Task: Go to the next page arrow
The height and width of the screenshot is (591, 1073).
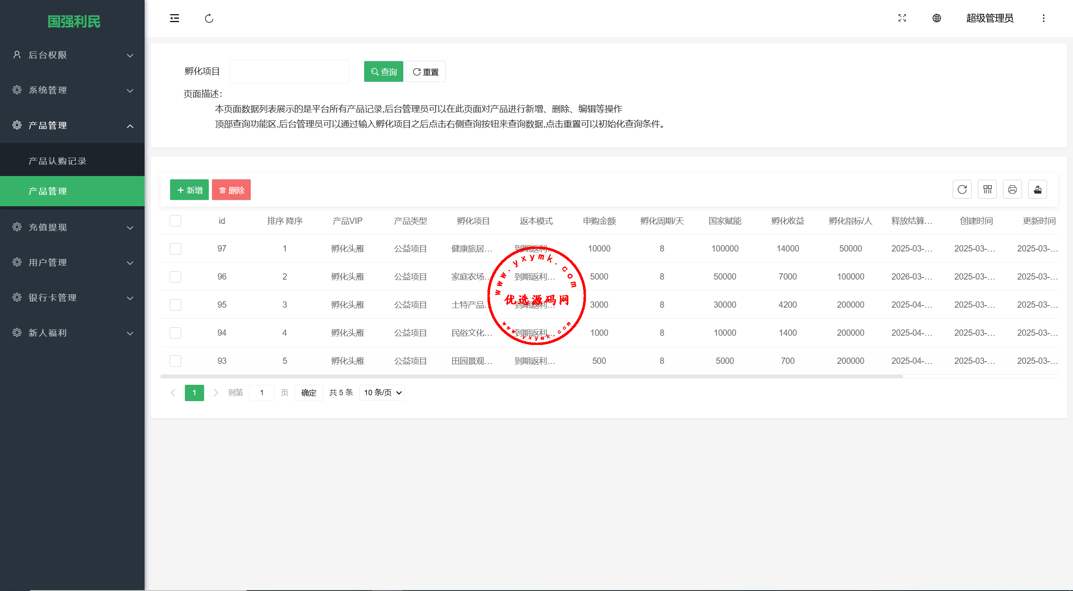Action: pos(215,393)
